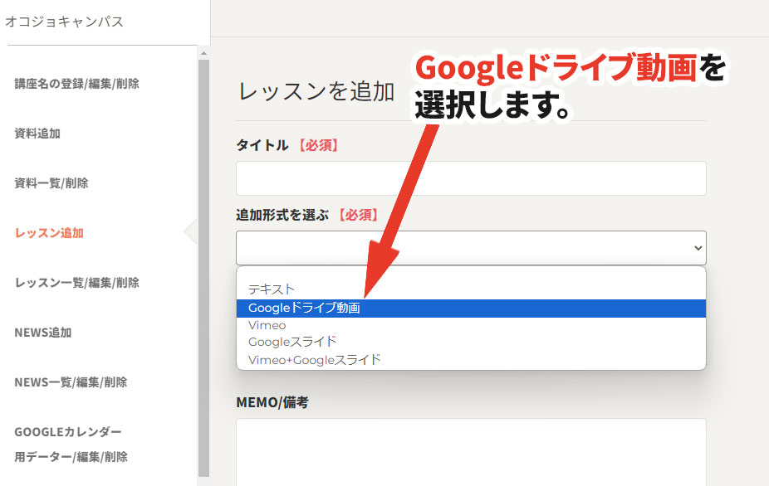This screenshot has height=486, width=769.
Task: Choose Vimeo+Googleスライド option
Action: (471, 360)
